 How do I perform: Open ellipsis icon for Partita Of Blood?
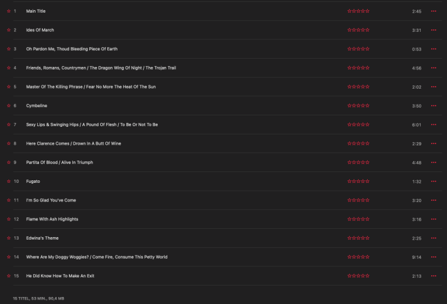(434, 163)
